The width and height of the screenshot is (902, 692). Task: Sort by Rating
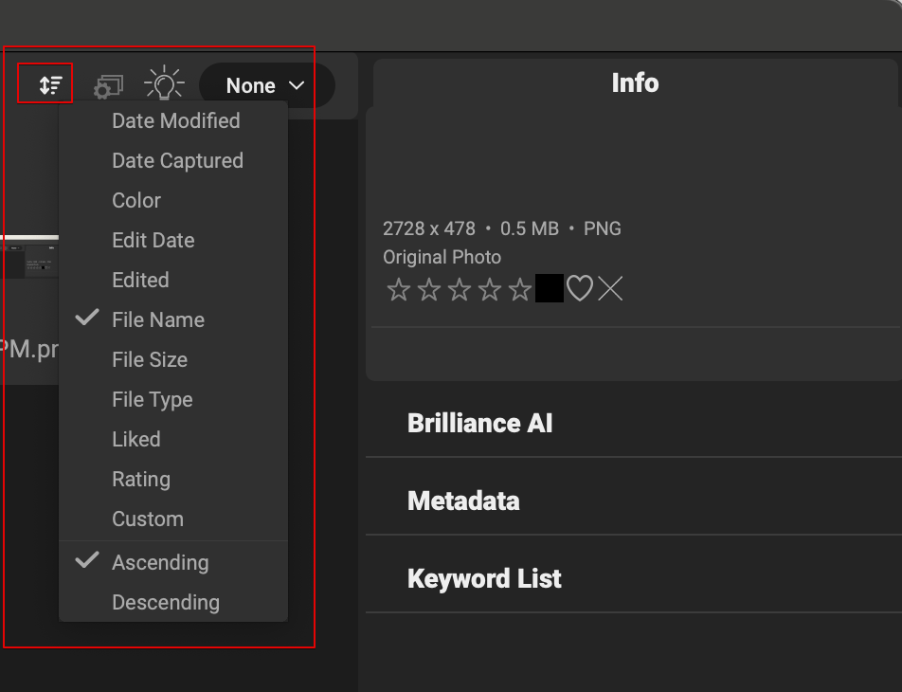pos(140,479)
